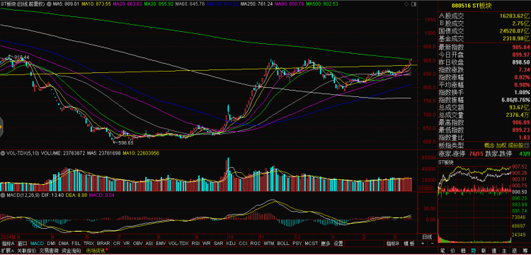
Task: Switch the indicator to KDJ
Action: tap(231, 244)
